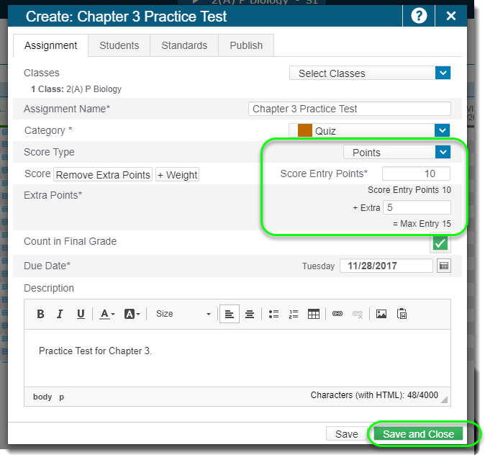Viewport: 485px width, 460px height.
Task: Open the Due Date calendar picker
Action: click(444, 266)
